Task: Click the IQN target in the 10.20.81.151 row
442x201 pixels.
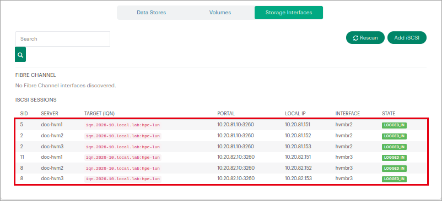Action: 123,125
